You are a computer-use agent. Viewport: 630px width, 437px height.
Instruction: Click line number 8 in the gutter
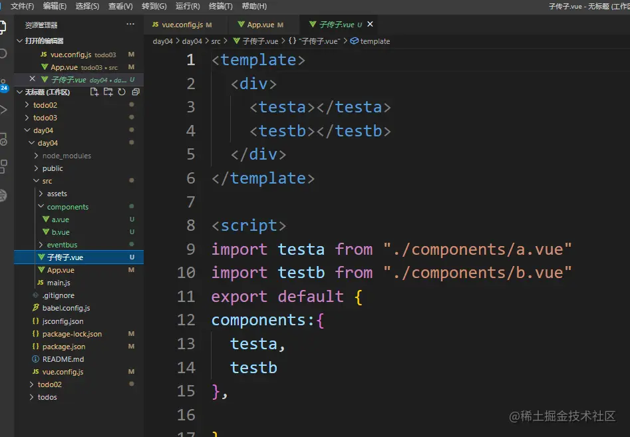191,225
